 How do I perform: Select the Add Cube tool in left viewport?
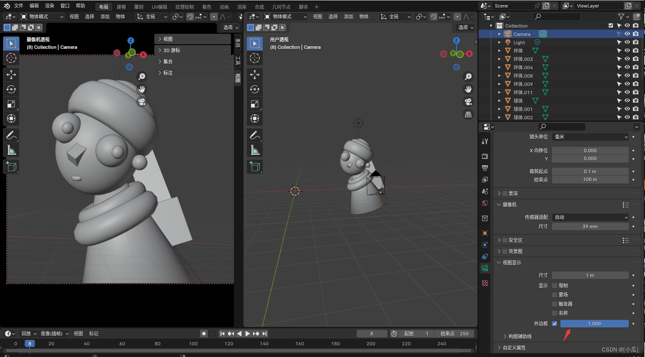pos(11,167)
